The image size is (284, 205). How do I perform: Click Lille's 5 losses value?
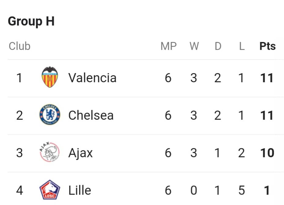[242, 190]
